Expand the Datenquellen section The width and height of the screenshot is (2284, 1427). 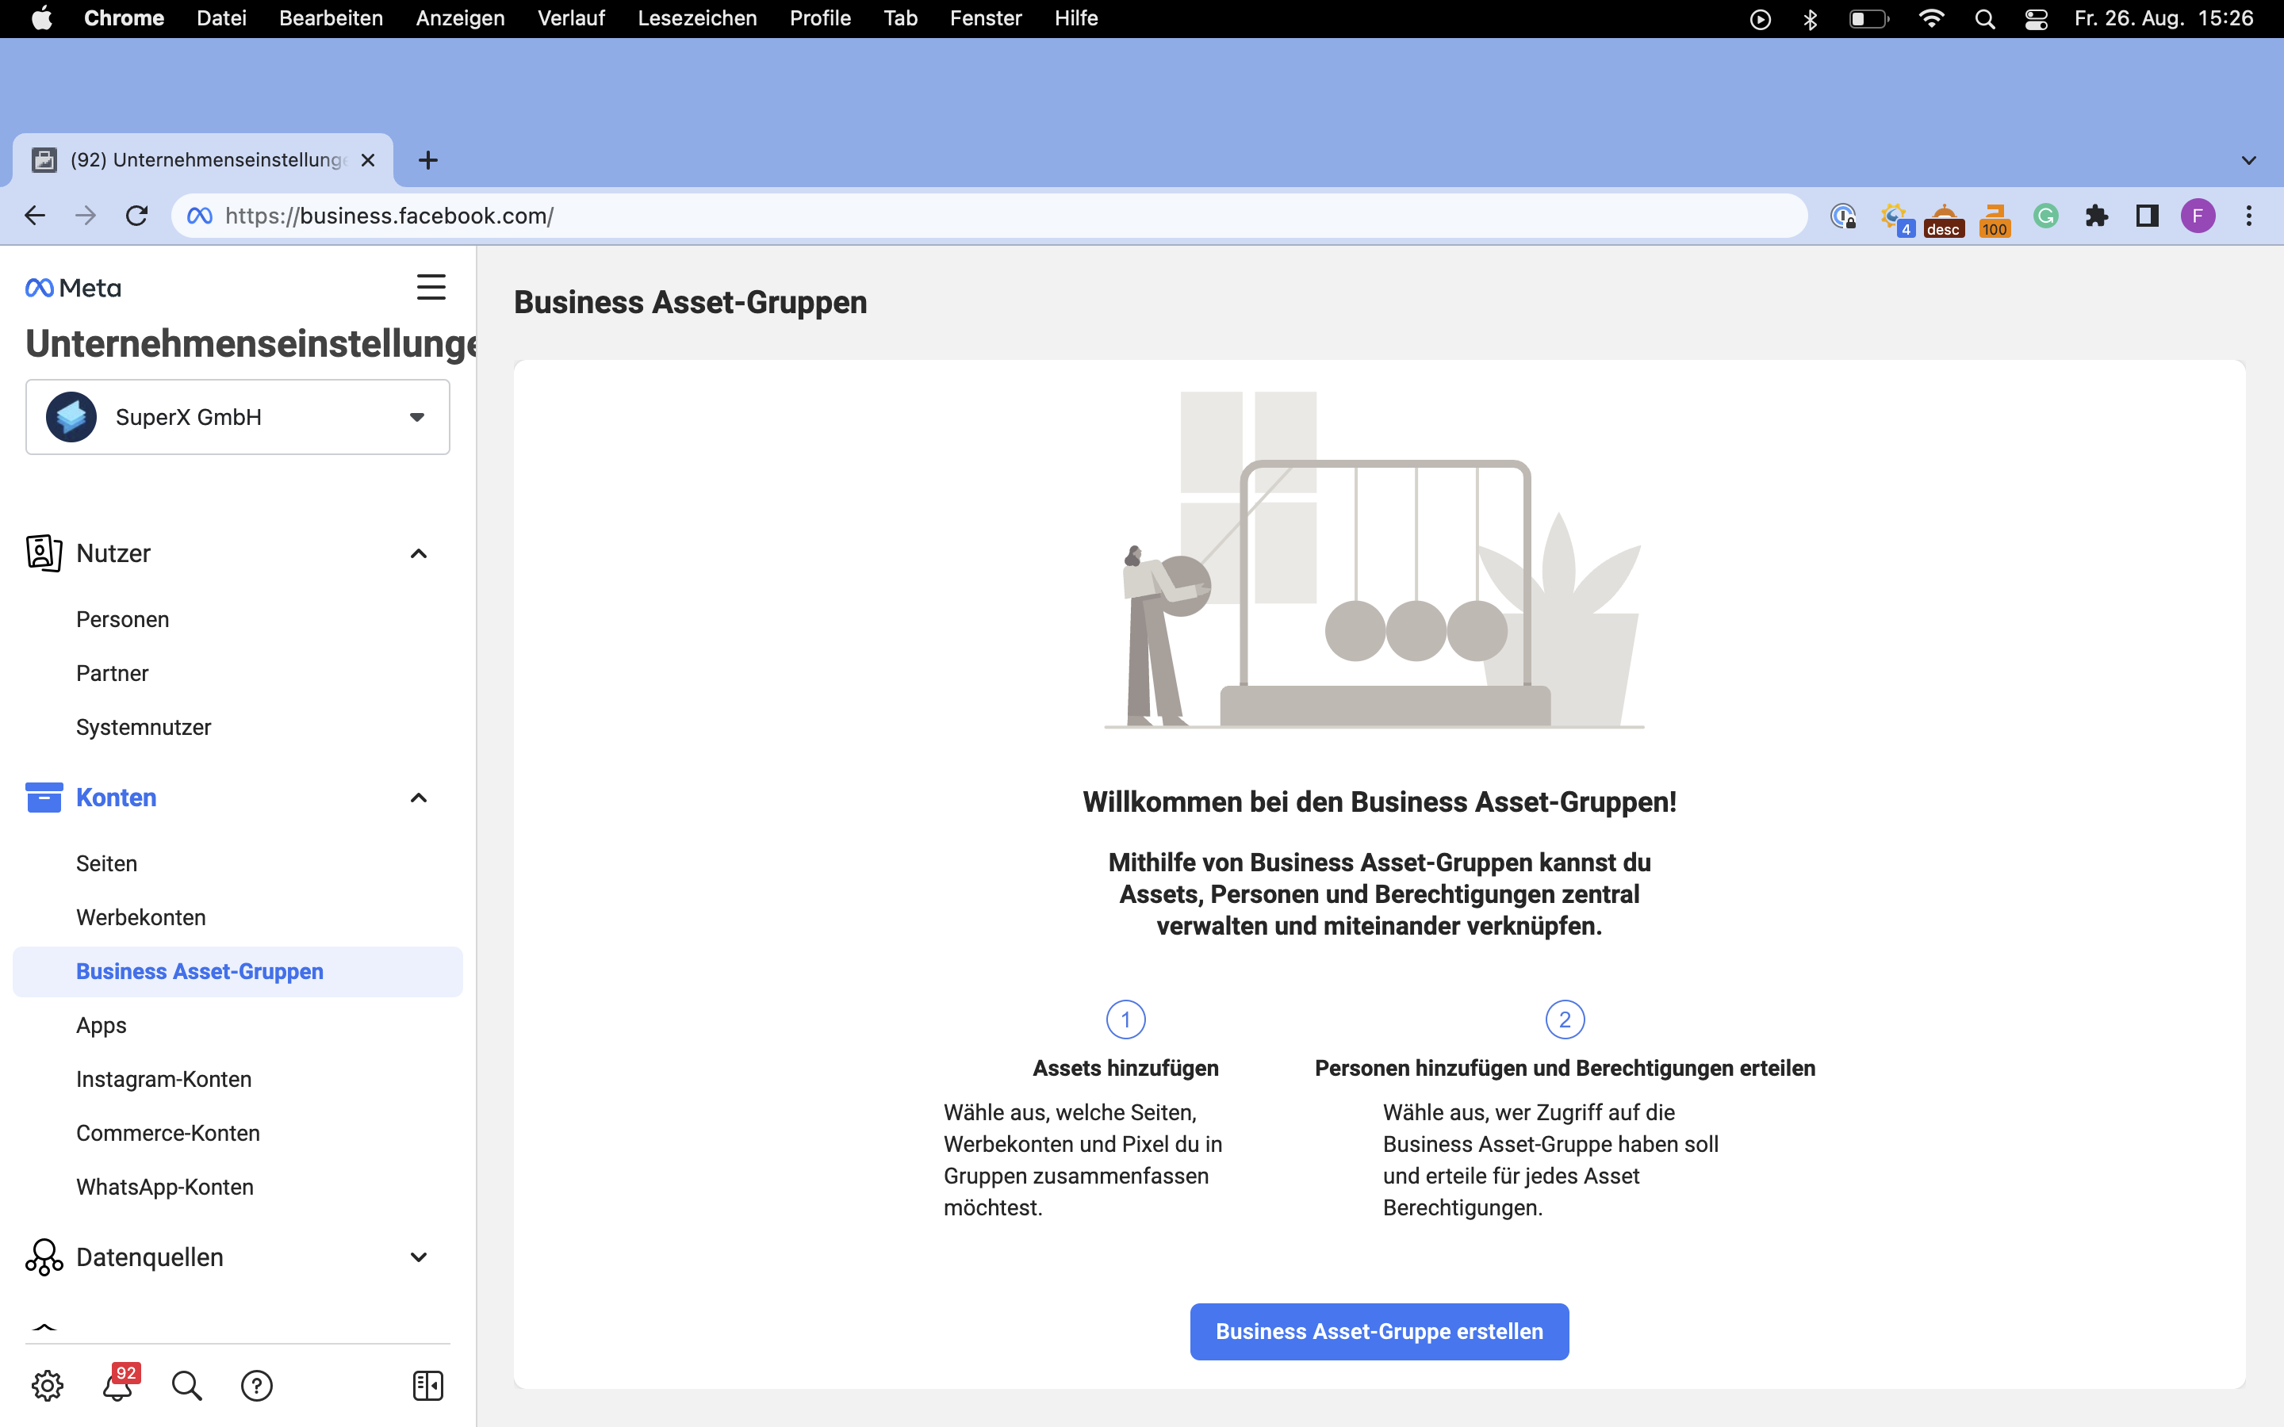[418, 1257]
